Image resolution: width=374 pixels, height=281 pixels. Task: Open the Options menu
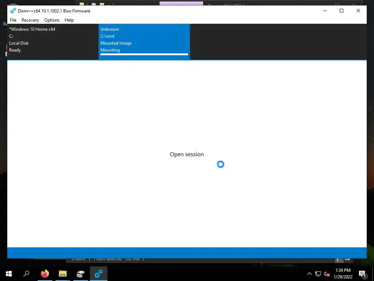pyautogui.click(x=52, y=20)
